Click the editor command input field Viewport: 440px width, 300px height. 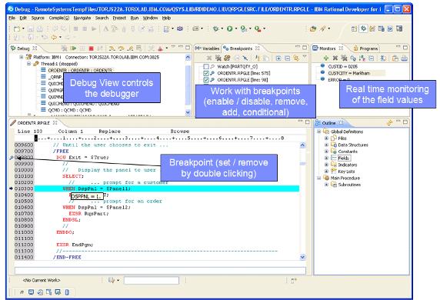pyautogui.click(x=160, y=271)
